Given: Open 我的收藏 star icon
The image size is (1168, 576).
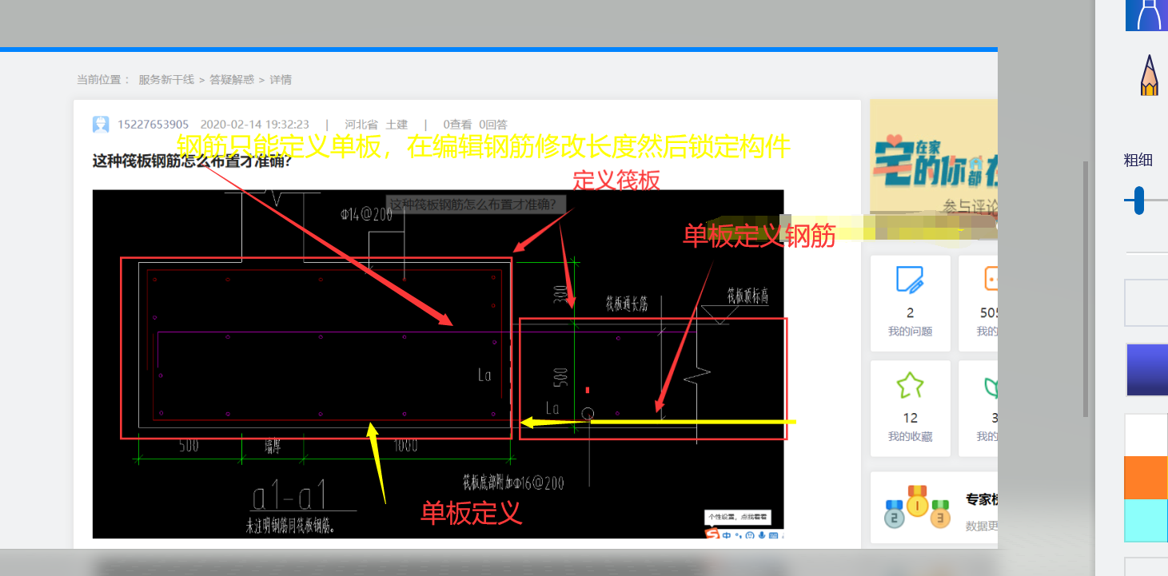Looking at the screenshot, I should point(910,385).
